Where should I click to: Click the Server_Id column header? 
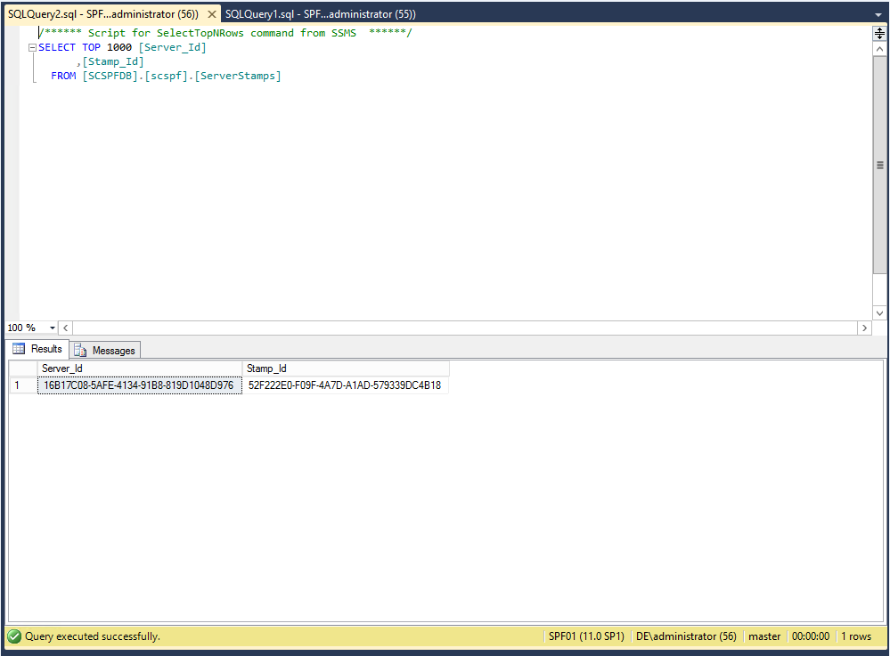pos(139,368)
